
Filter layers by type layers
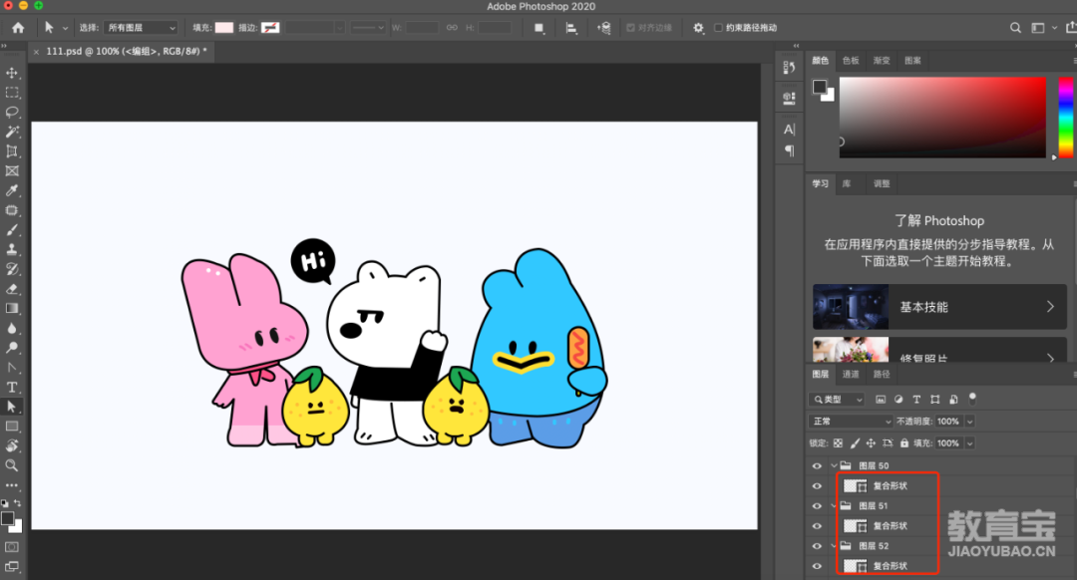click(x=916, y=399)
